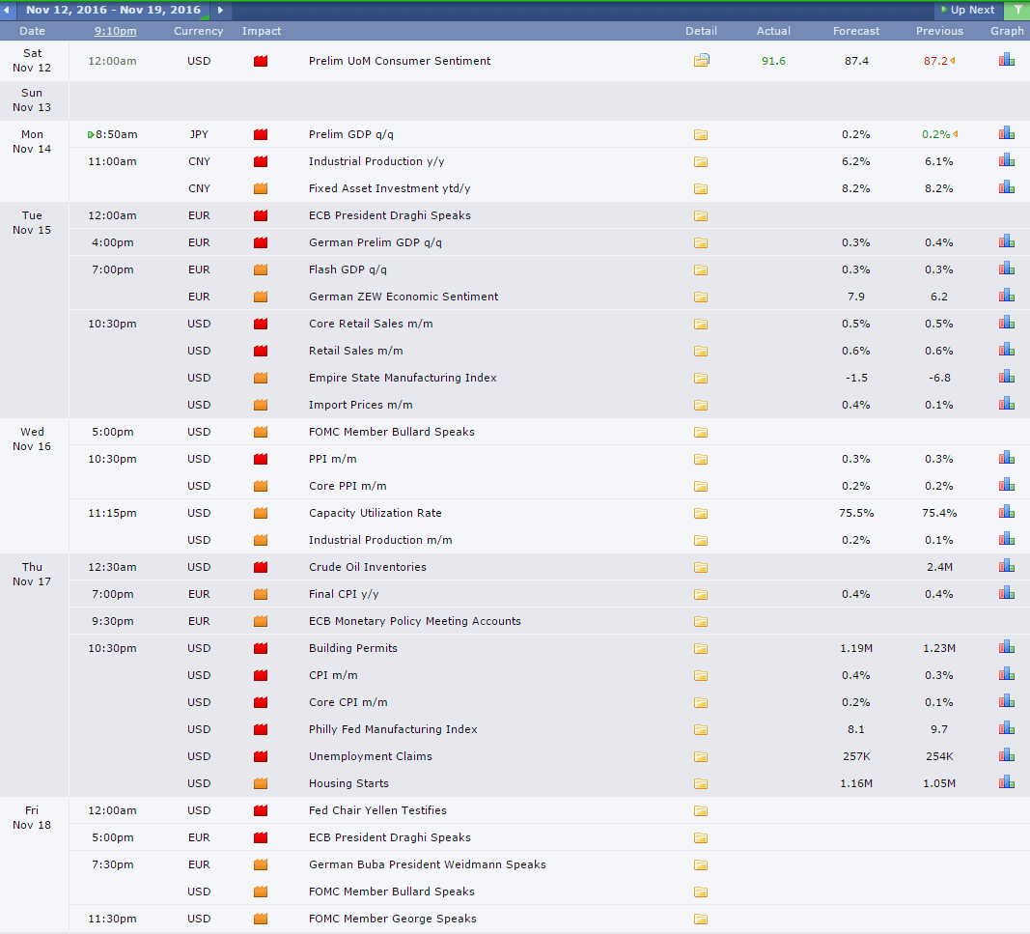Image resolution: width=1030 pixels, height=934 pixels.
Task: Show graph for Flash GDP q/q
Action: (1007, 269)
